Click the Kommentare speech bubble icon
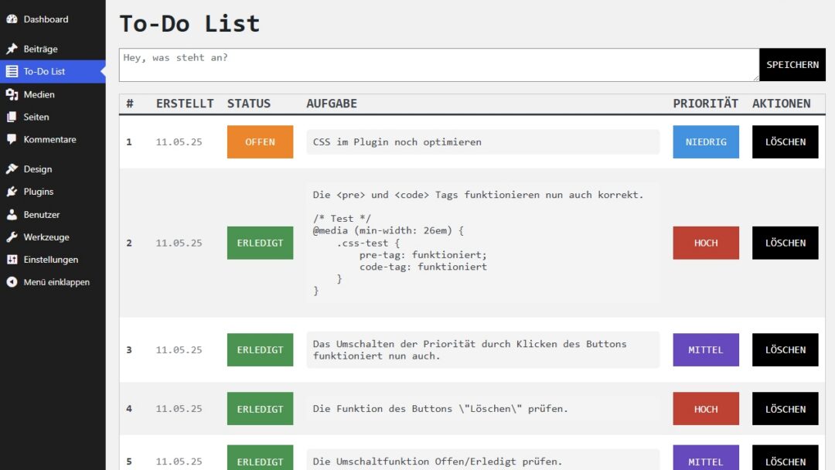The height and width of the screenshot is (470, 835). 12,140
